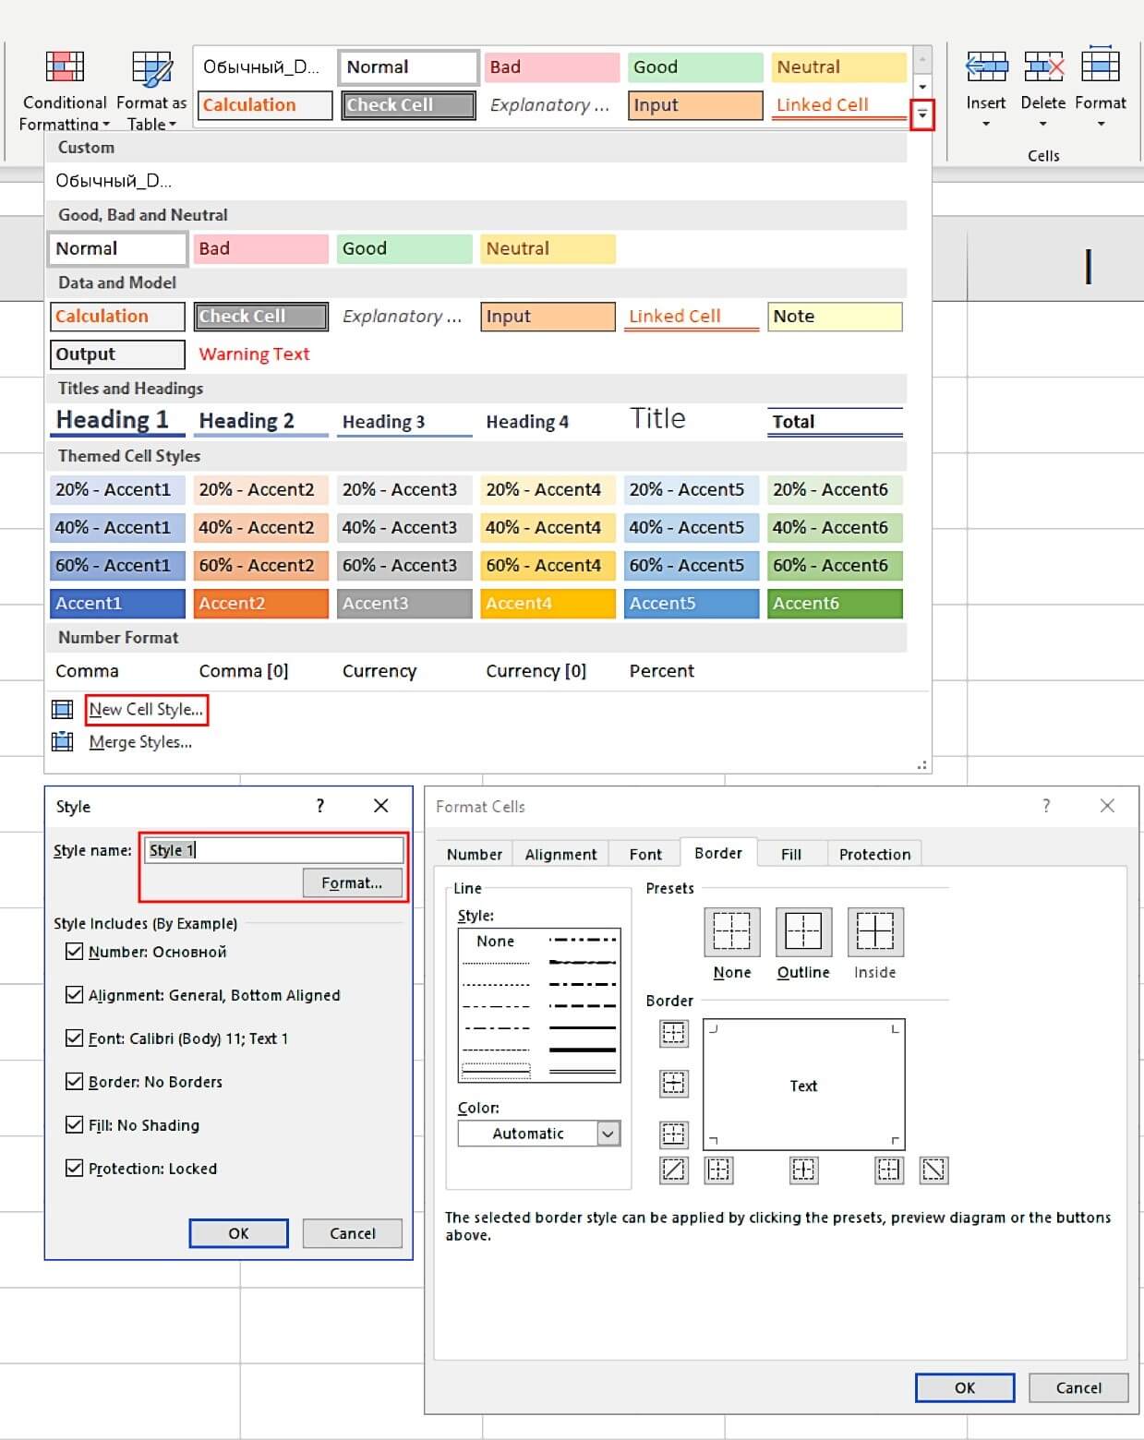Toggle diagonal down border button

(934, 1170)
